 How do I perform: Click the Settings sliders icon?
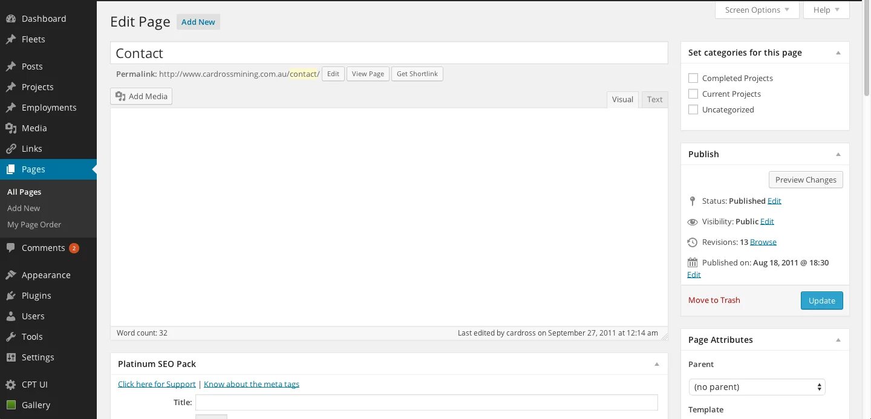pos(11,357)
